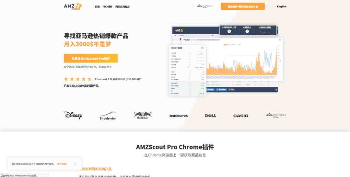Click Chrome网上应用商店评分 250,000用户 text
The width and height of the screenshot is (350, 177).
pos(118,79)
